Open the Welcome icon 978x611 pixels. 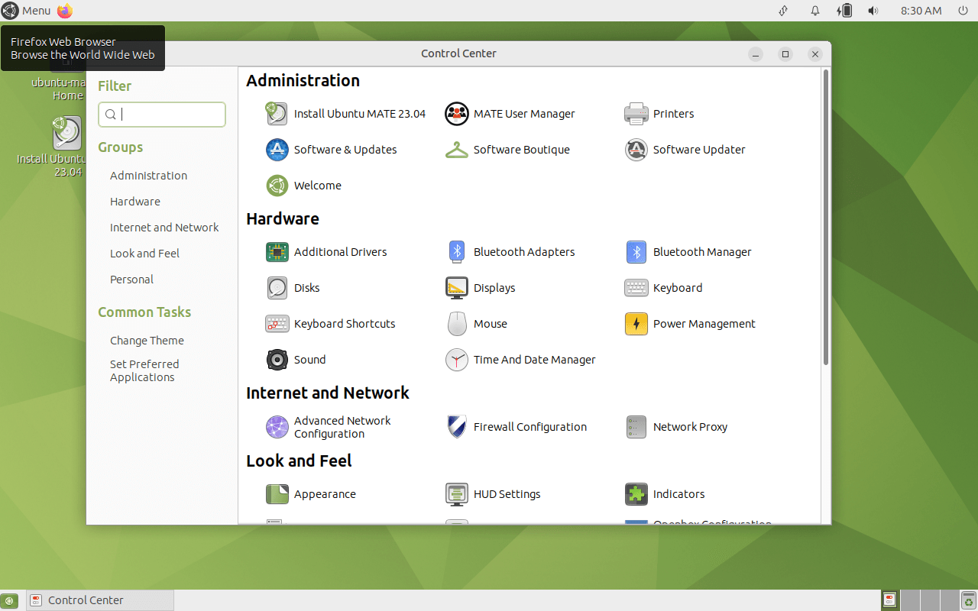277,186
